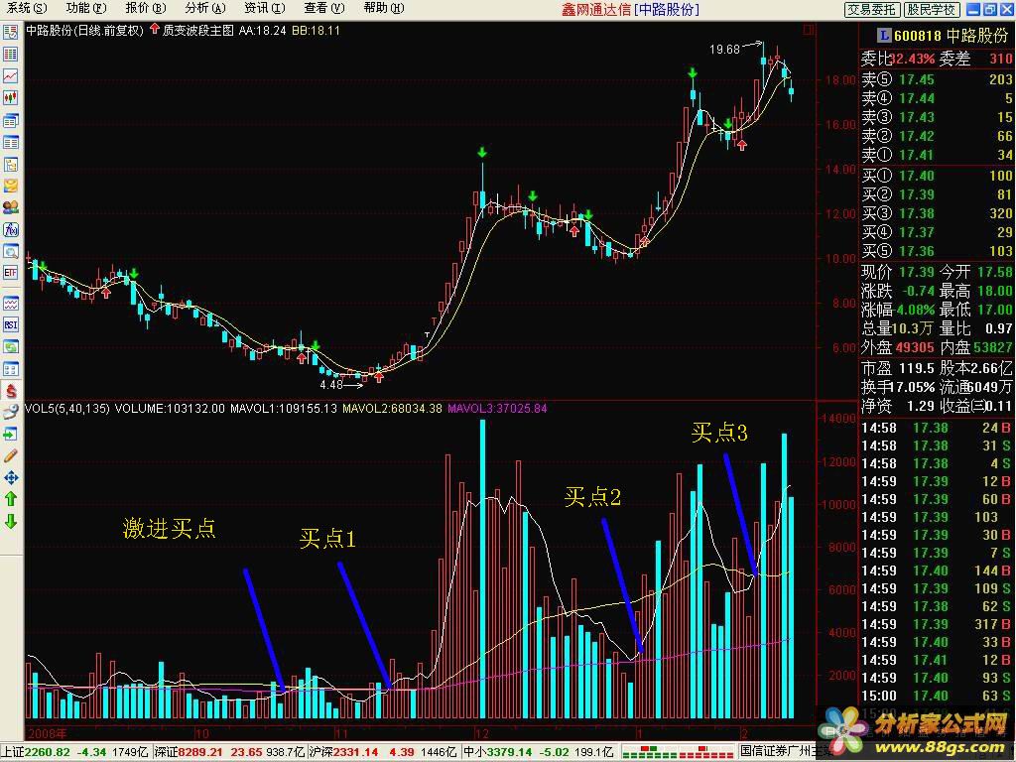This screenshot has width=1016, height=762.
Task: Click the blue report table sidebar icon
Action: 10,143
